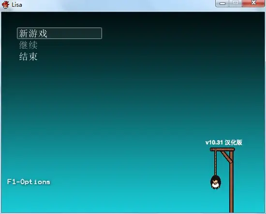The width and height of the screenshot is (266, 214).
Task: Select 新游戏 to start a new game
Action: [59, 33]
